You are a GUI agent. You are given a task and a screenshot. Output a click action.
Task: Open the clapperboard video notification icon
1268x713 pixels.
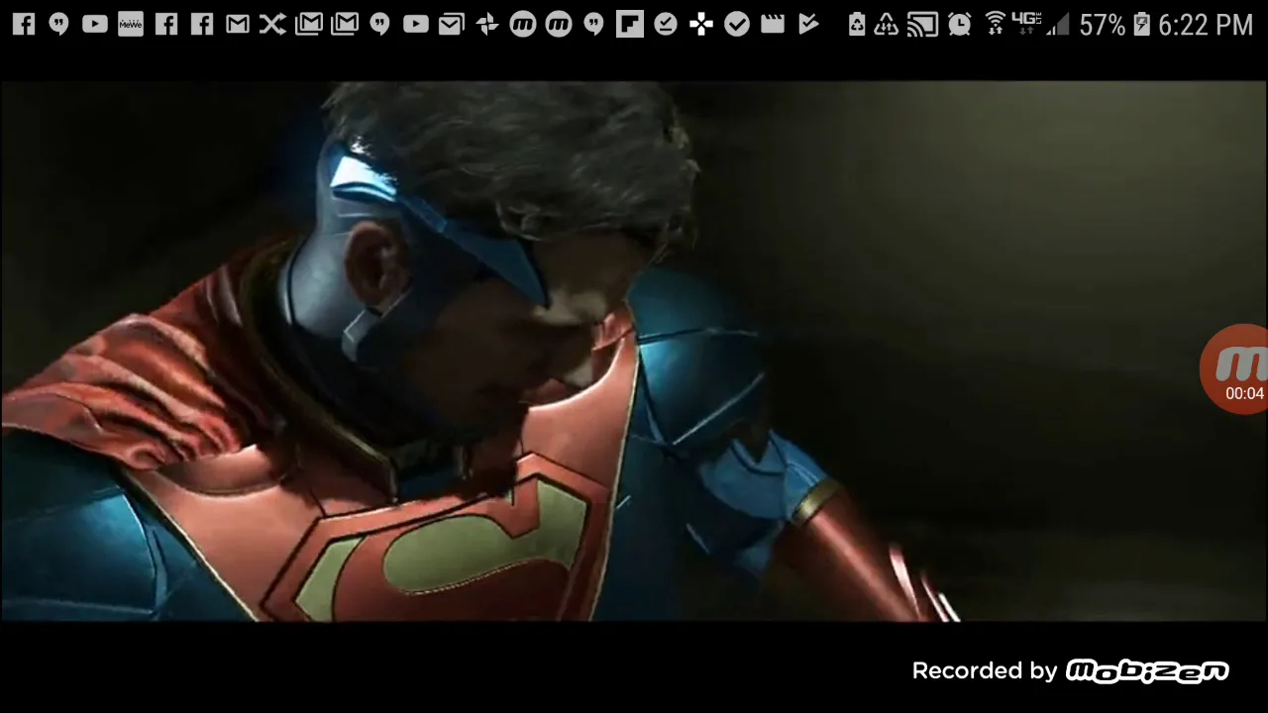click(x=773, y=24)
